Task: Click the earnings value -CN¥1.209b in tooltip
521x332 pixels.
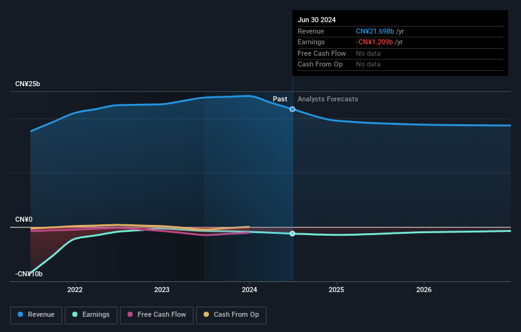Action: tap(374, 42)
